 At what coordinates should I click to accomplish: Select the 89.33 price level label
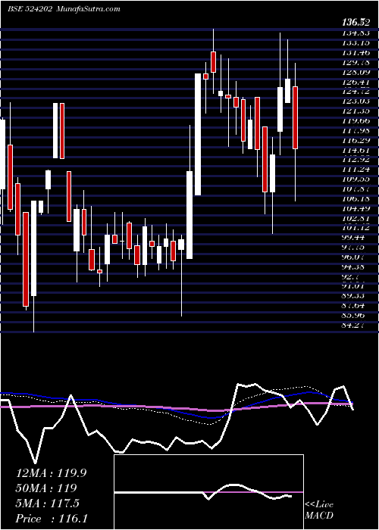tap(353, 296)
